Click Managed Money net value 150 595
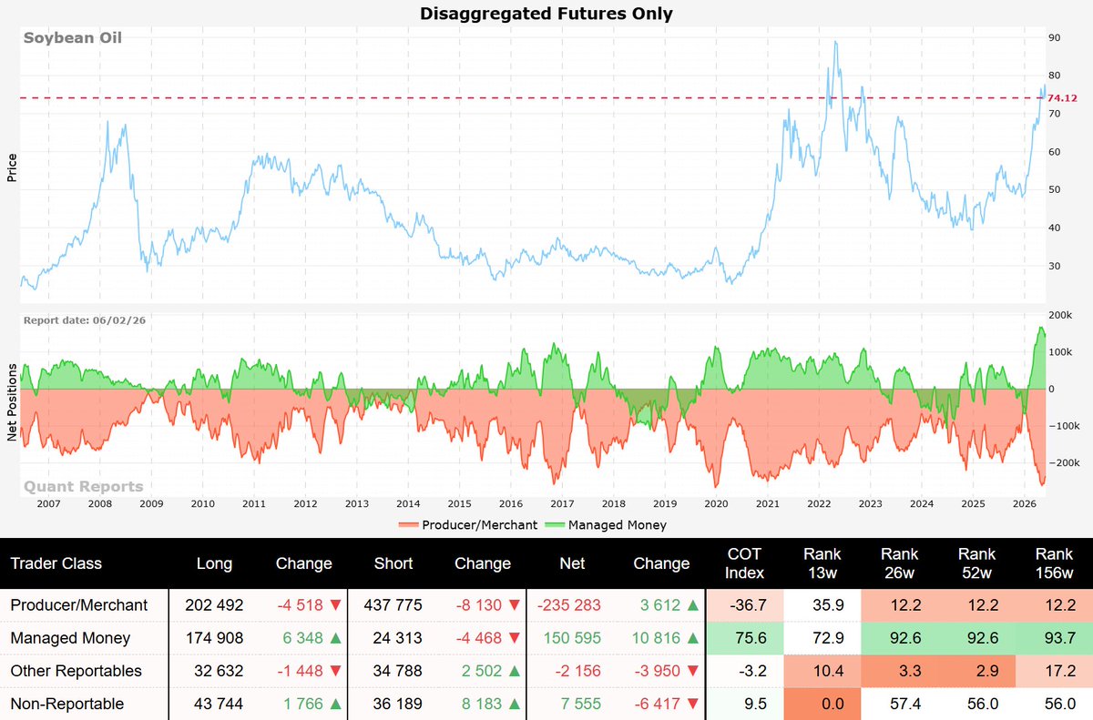Viewport: 1093px width, 720px height. coord(574,638)
